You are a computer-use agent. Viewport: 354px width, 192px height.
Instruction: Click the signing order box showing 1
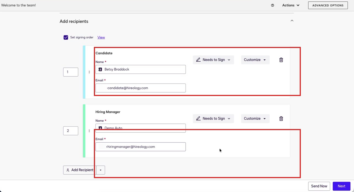(71, 72)
